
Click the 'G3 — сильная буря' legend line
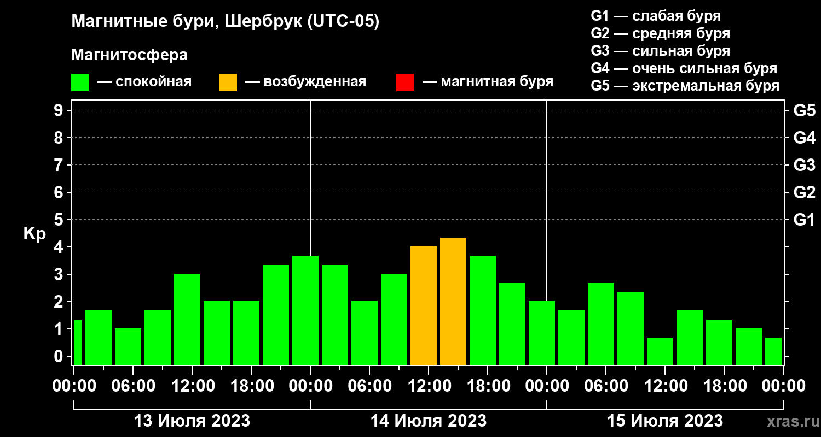click(x=661, y=51)
